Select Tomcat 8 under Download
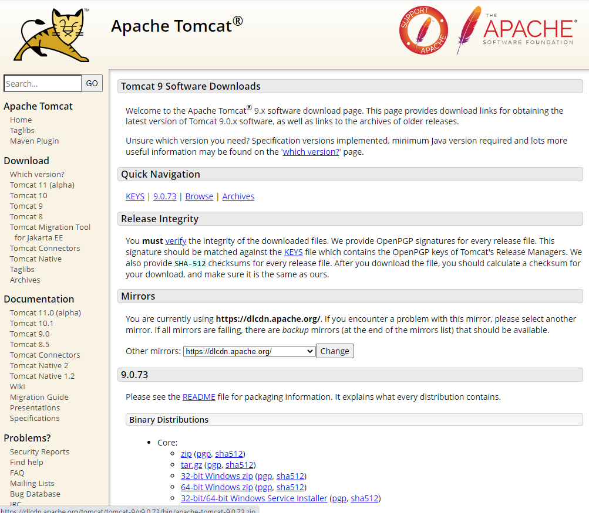This screenshot has height=513, width=589. tap(26, 216)
